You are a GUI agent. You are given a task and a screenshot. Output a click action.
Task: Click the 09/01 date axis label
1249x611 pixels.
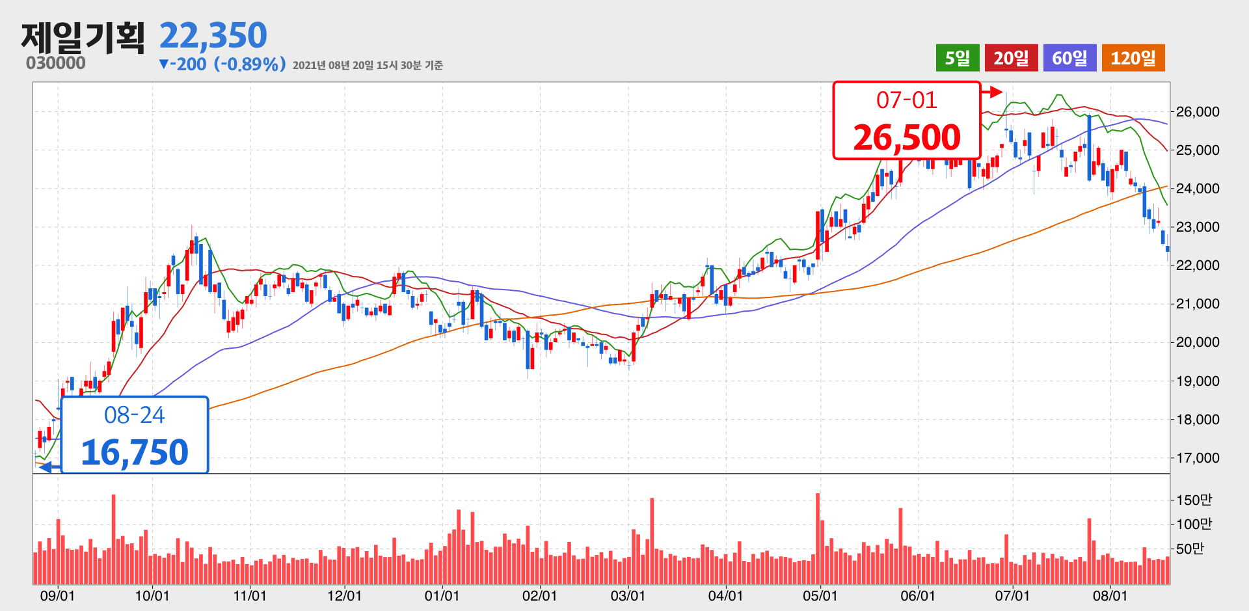click(x=57, y=596)
